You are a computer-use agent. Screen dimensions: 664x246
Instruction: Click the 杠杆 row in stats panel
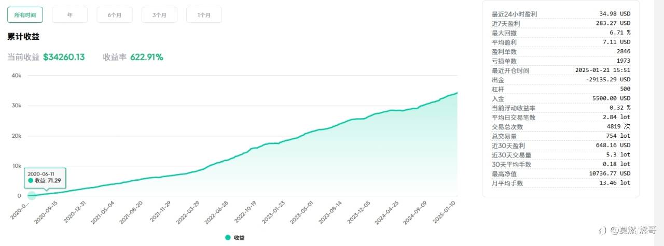pyautogui.click(x=561, y=89)
